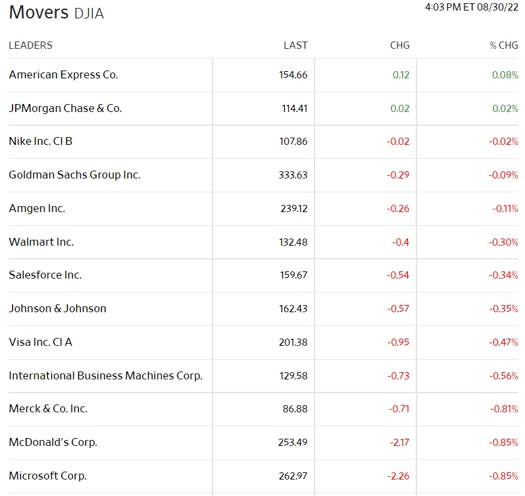Click Walmart change value -0.4
The height and width of the screenshot is (496, 525).
[x=401, y=242]
